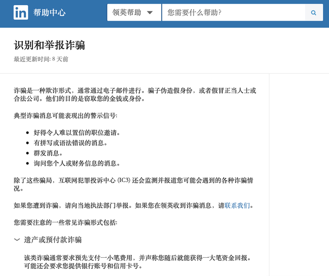Screen dimensions: 329x276
Task: Click the paragraph starting 该类诈骗通常要求预先支付
Action: pos(138,262)
